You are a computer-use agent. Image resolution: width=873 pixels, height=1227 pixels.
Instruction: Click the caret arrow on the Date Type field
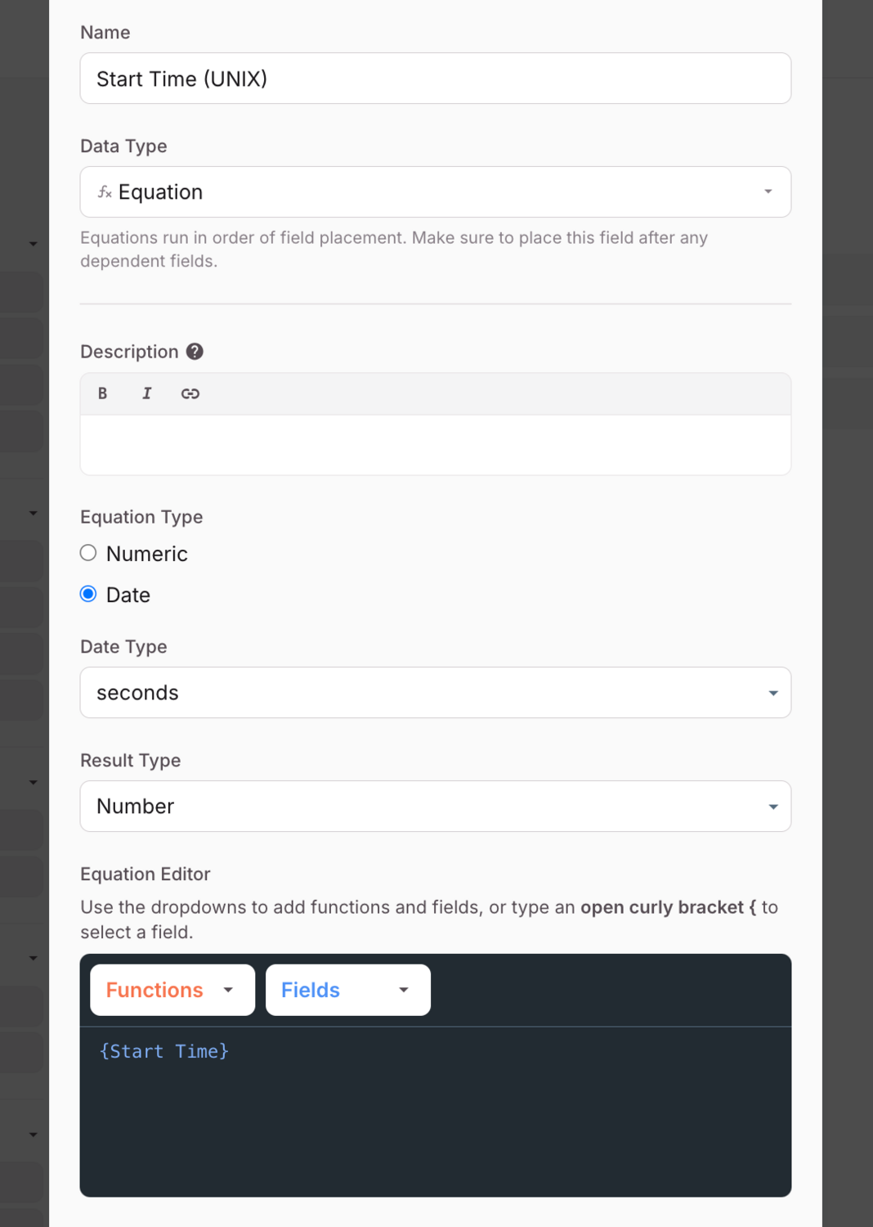[x=772, y=693]
